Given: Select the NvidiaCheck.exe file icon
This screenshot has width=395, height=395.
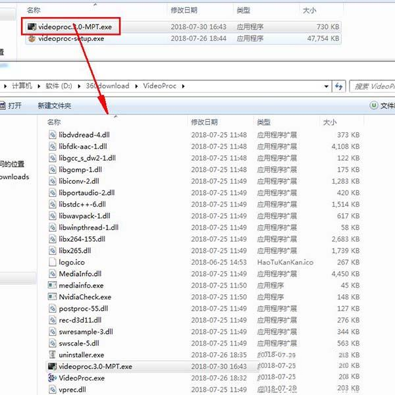Looking at the screenshot, I should [53, 297].
